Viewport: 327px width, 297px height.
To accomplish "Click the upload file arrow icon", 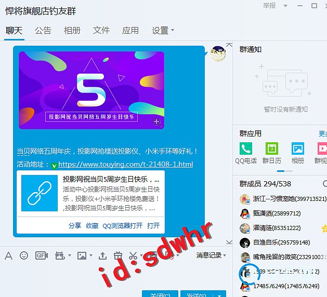I will click(102, 255).
